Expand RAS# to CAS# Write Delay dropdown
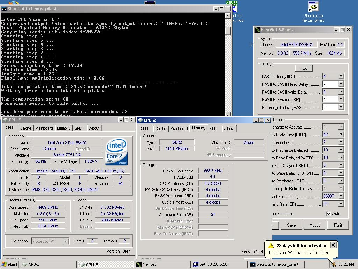Screen dimensions: 358x269 click(x=341, y=92)
